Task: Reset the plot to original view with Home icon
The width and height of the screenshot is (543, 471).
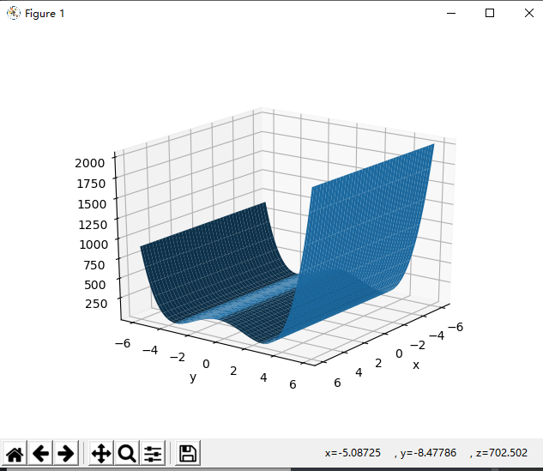Action: 15,453
